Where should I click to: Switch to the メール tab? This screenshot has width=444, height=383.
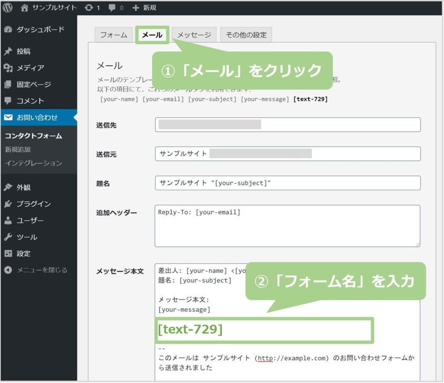(152, 35)
